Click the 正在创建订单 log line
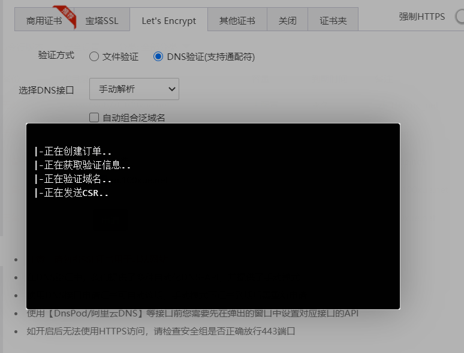464x353 pixels. pyautogui.click(x=73, y=151)
